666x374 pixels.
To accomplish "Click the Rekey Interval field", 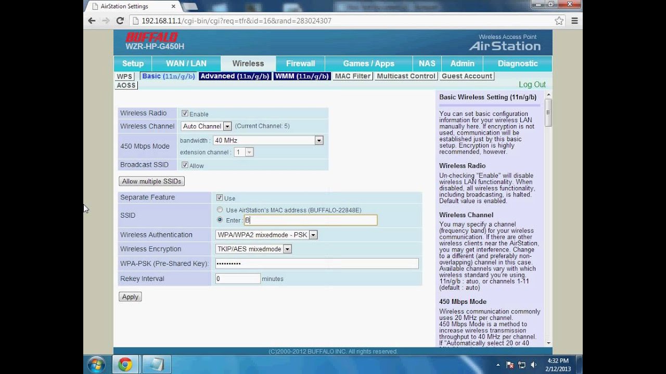I will pyautogui.click(x=238, y=278).
